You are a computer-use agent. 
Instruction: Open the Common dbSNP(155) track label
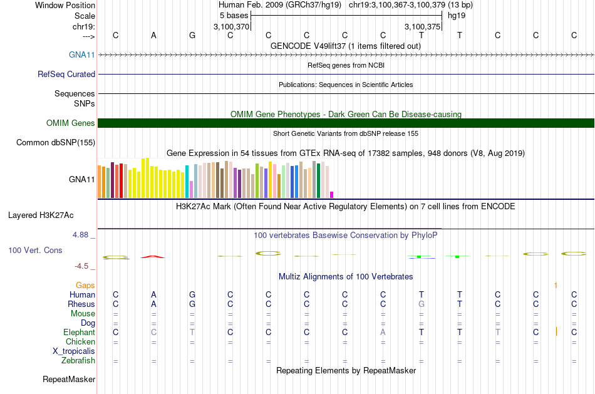pyautogui.click(x=56, y=142)
